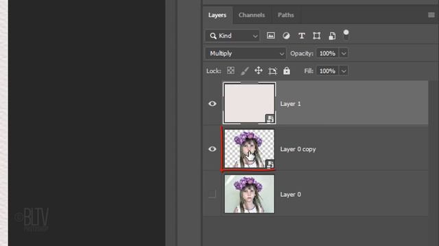Viewport: 439px width, 246px height.
Task: Filter layers by shape layers icon
Action: (317, 36)
